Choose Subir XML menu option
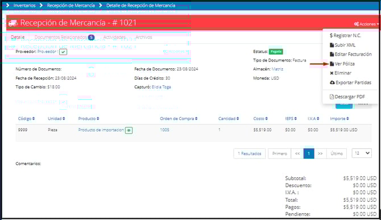381x220 pixels. tap(342, 45)
